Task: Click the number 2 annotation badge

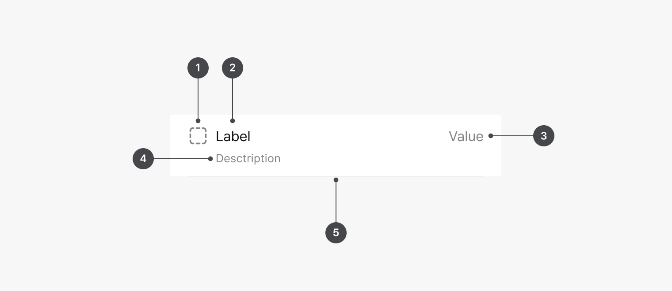Action: click(233, 68)
